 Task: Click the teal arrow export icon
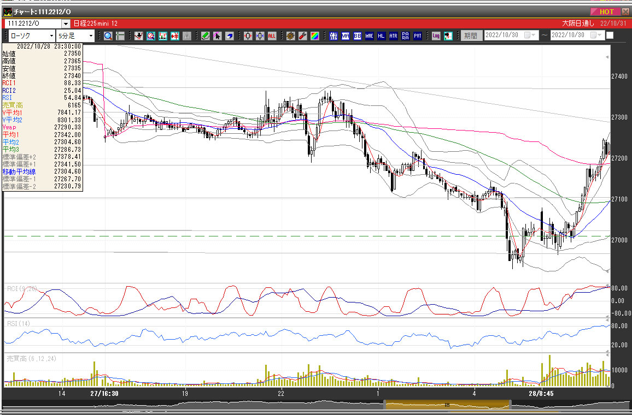click(x=448, y=36)
